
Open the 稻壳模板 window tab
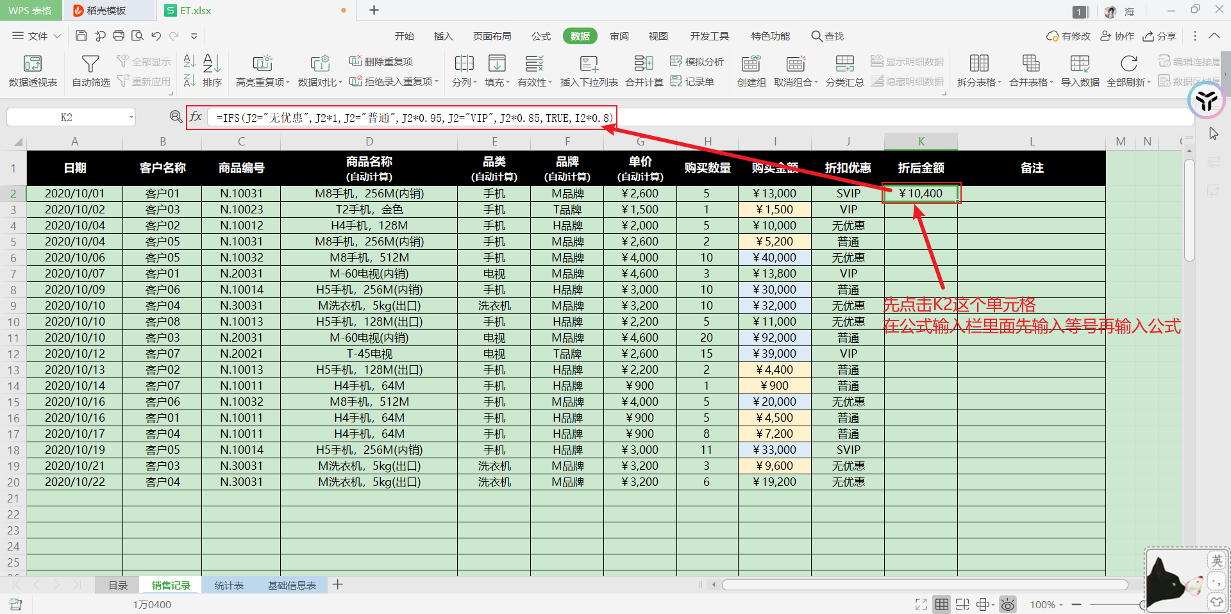tap(110, 10)
